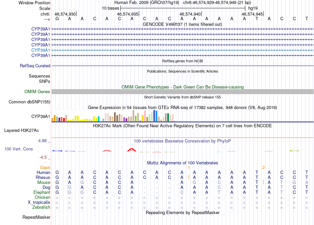Image resolution: width=314 pixels, height=225 pixels.
Task: Click the topmost CYP39A1 transcript label
Action: pos(41,29)
